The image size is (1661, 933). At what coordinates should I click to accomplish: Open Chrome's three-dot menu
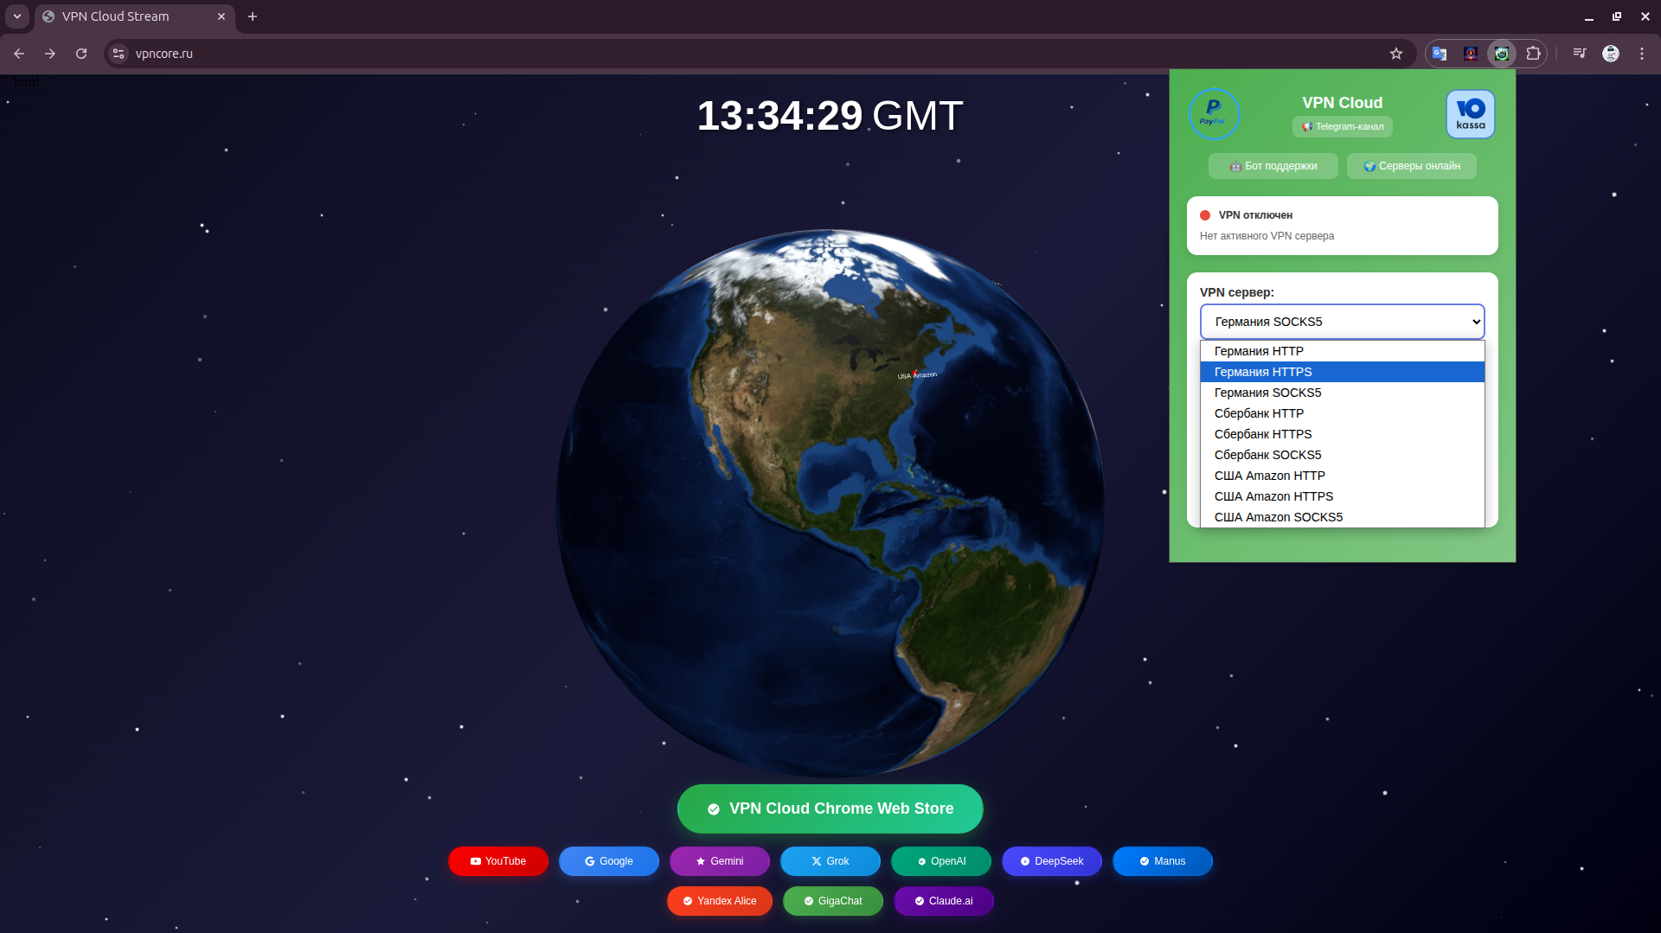(1642, 54)
